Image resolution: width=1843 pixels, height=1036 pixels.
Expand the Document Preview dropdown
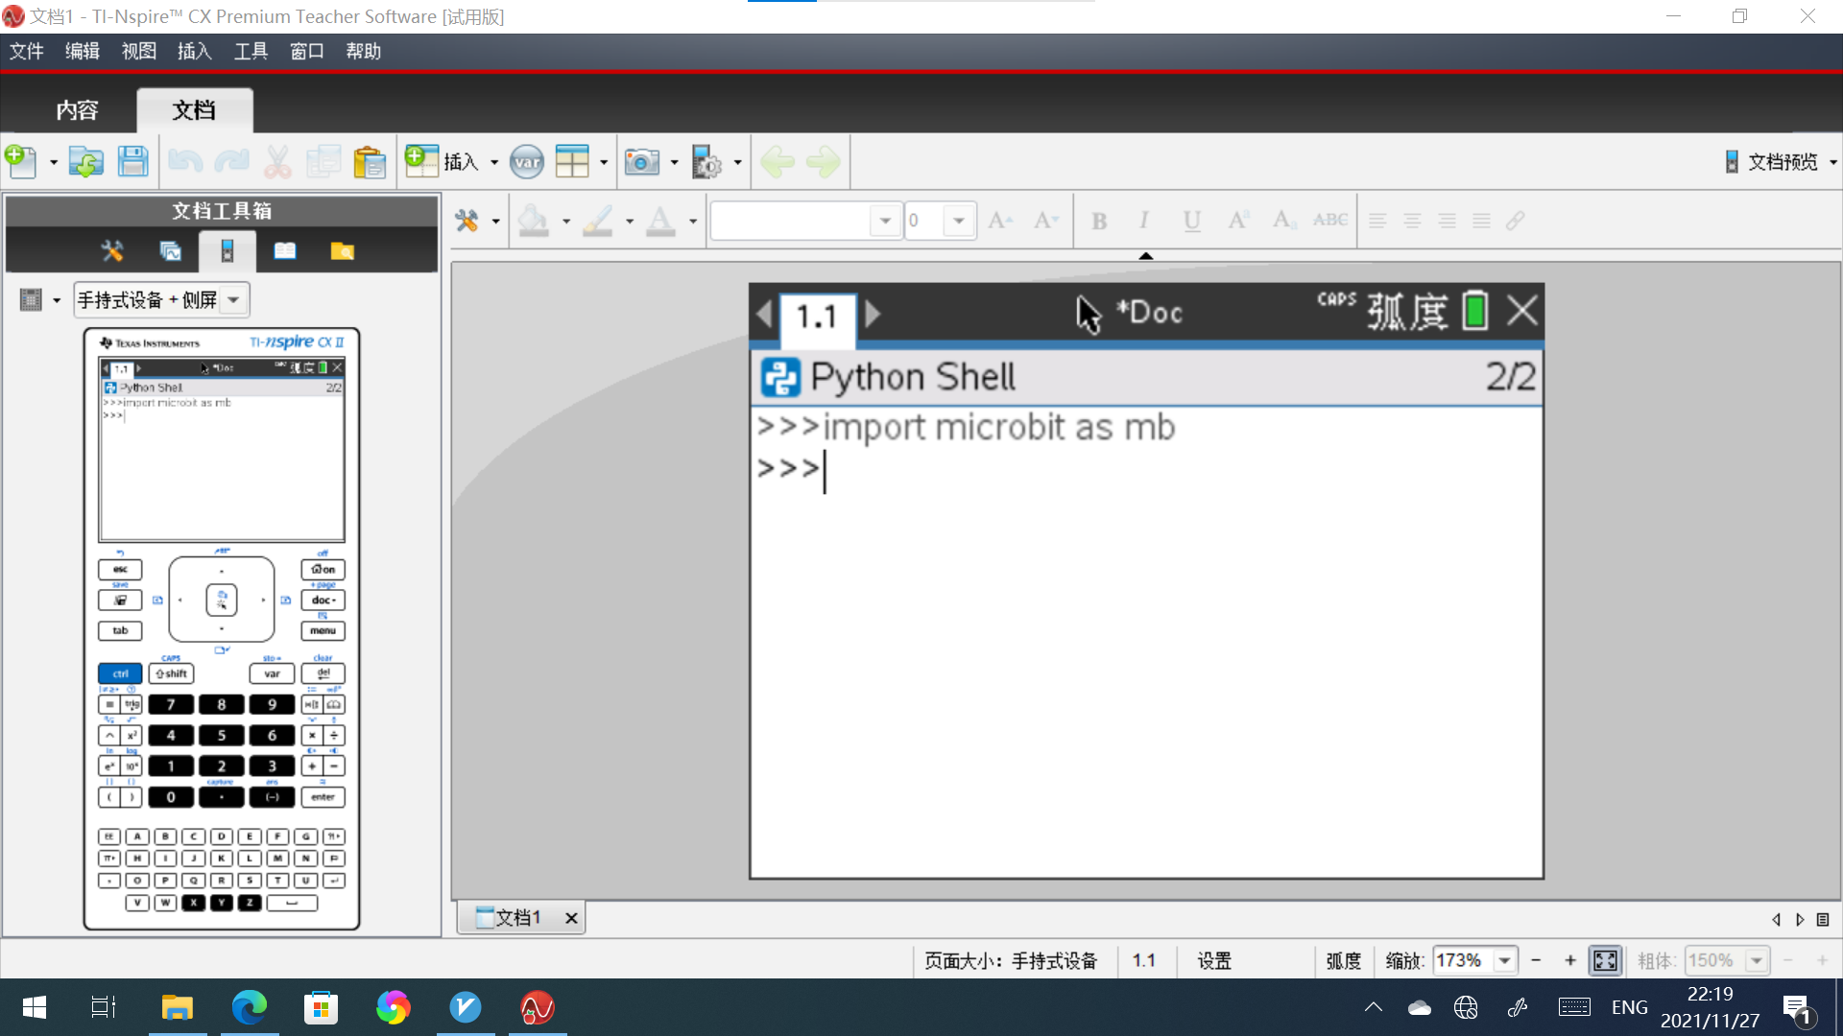click(1832, 162)
